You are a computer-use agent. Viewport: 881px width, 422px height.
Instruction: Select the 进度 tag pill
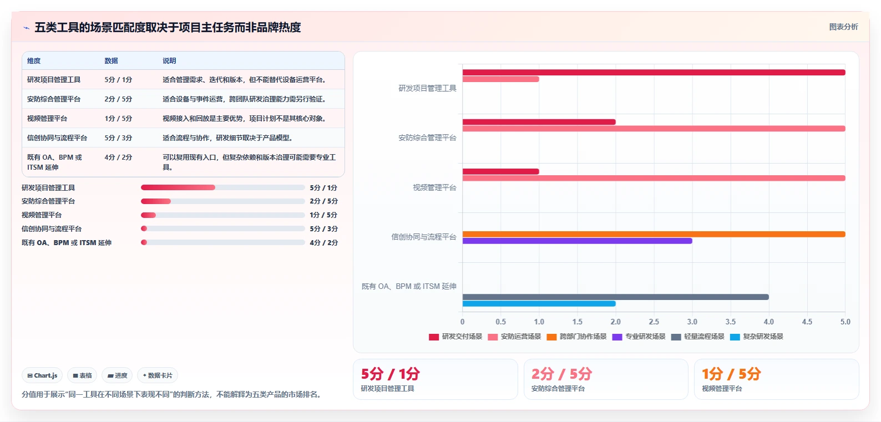tap(118, 375)
